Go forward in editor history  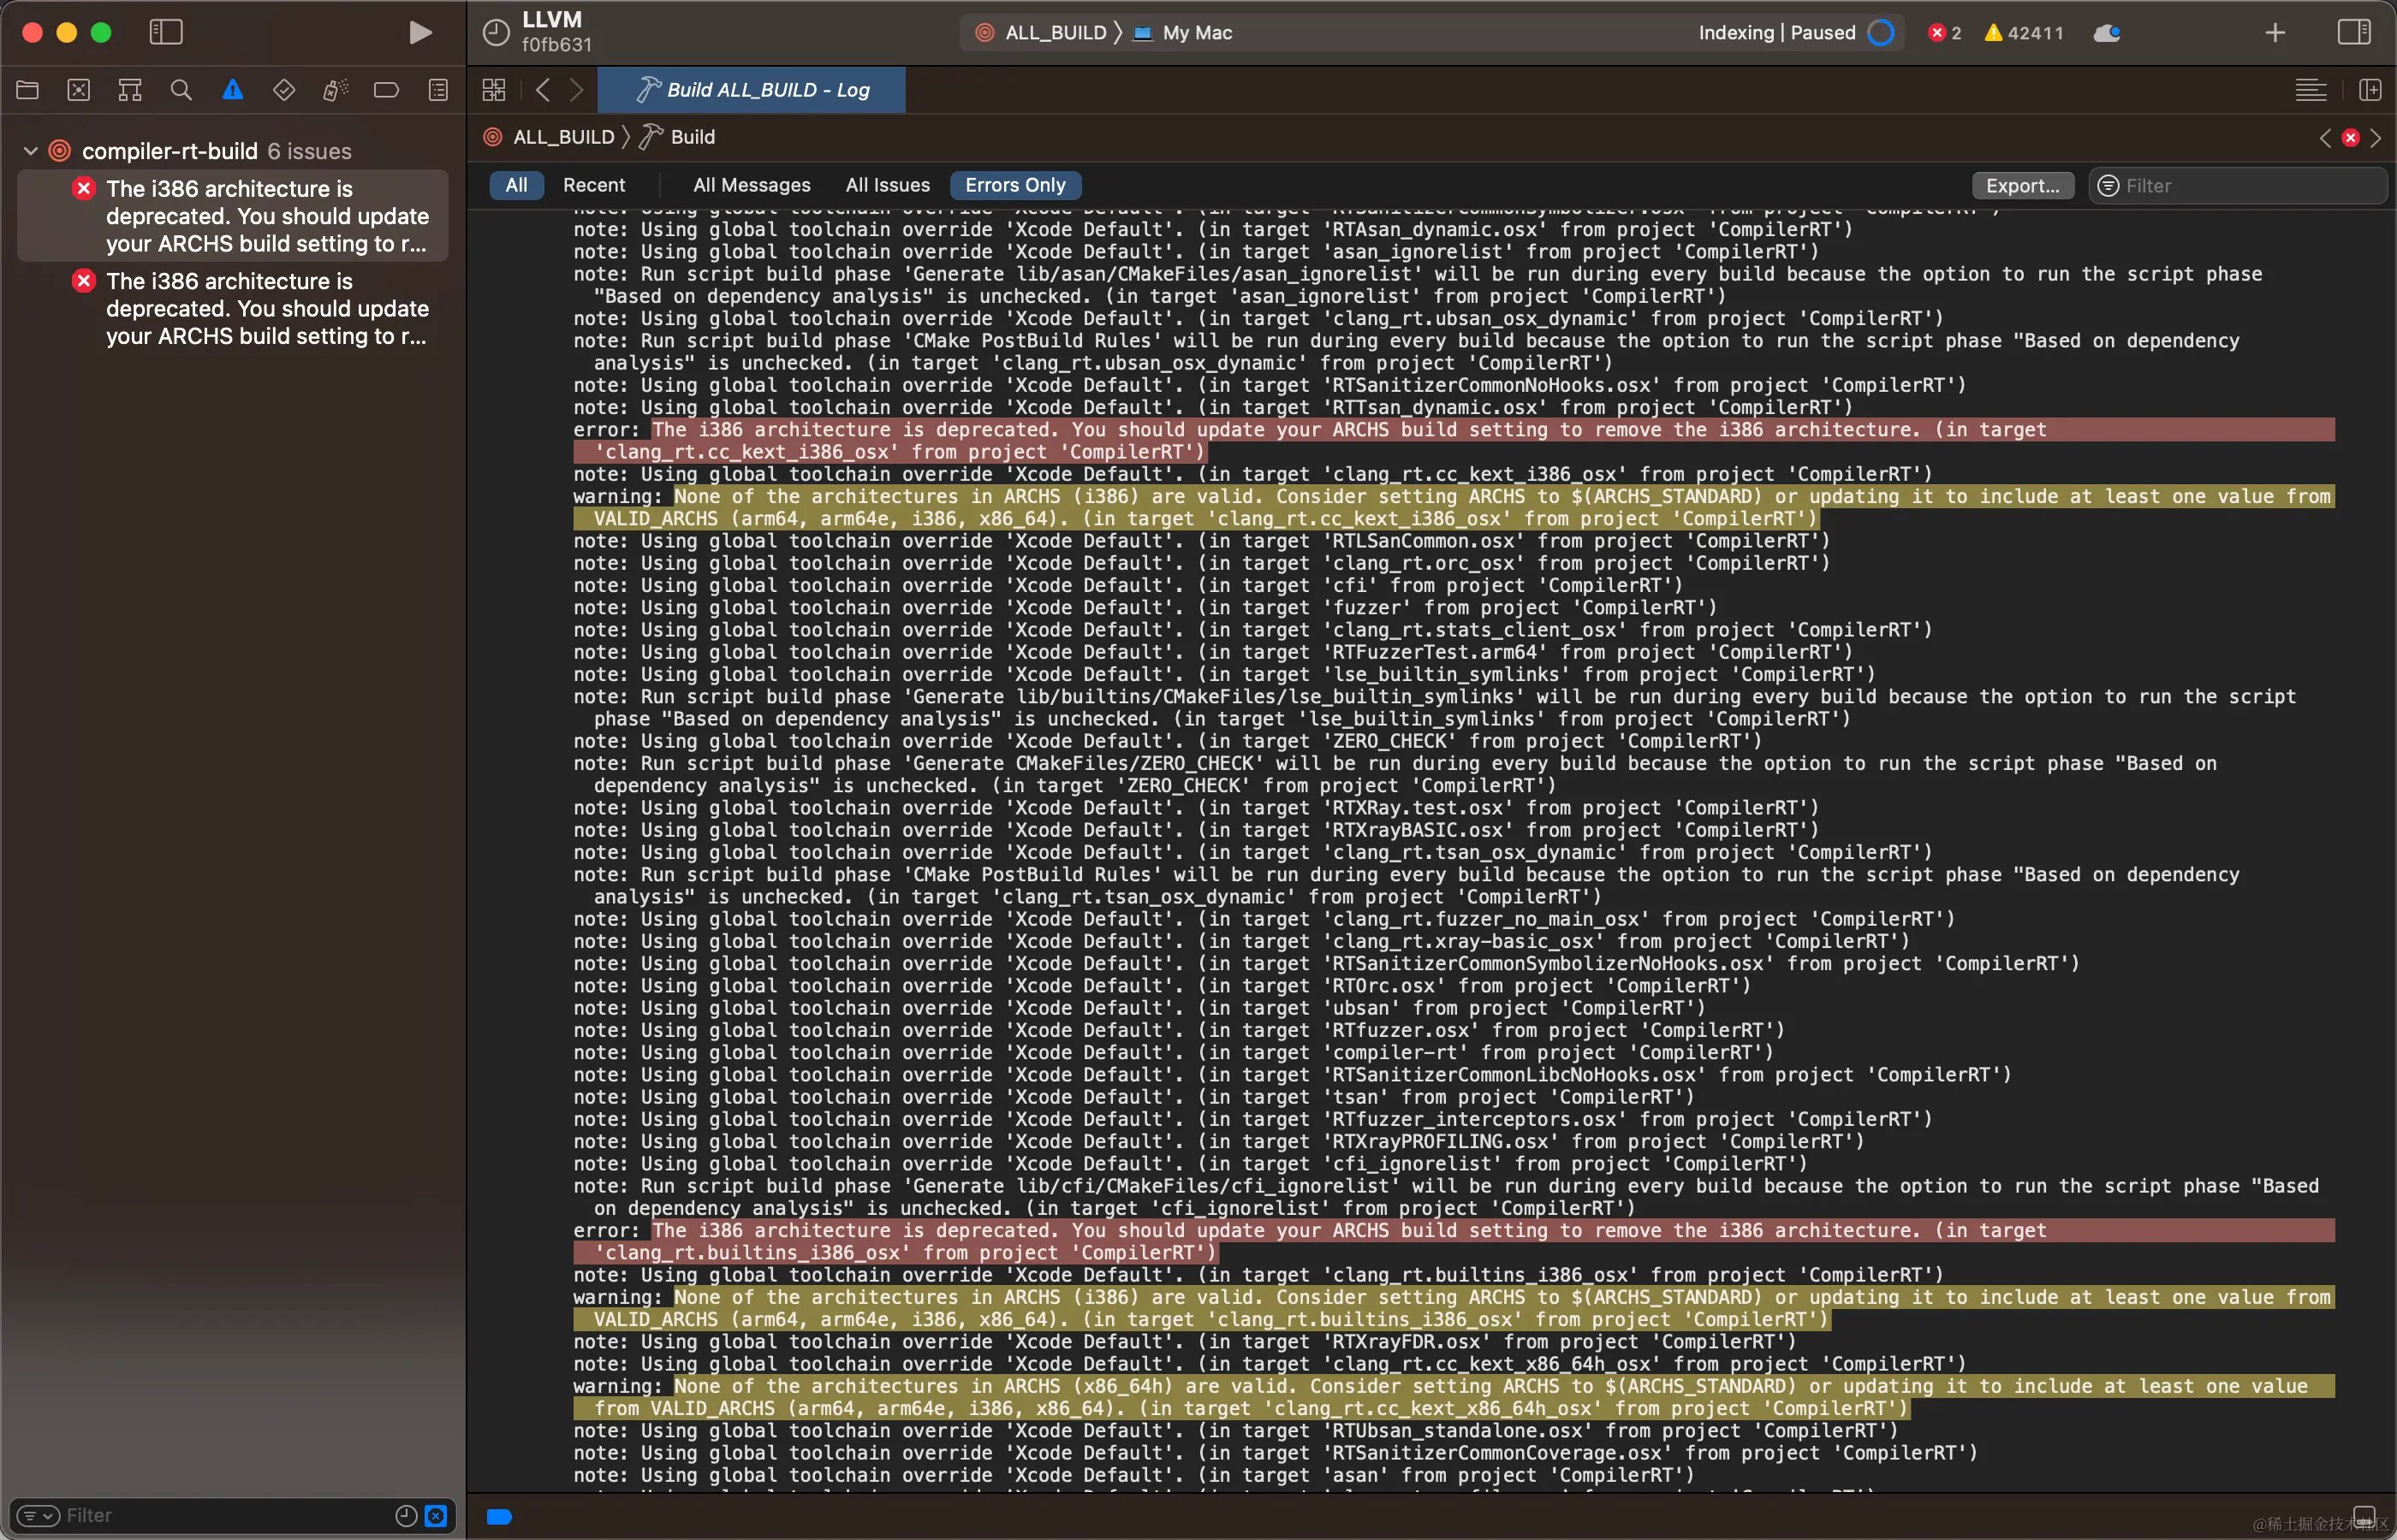tap(576, 90)
